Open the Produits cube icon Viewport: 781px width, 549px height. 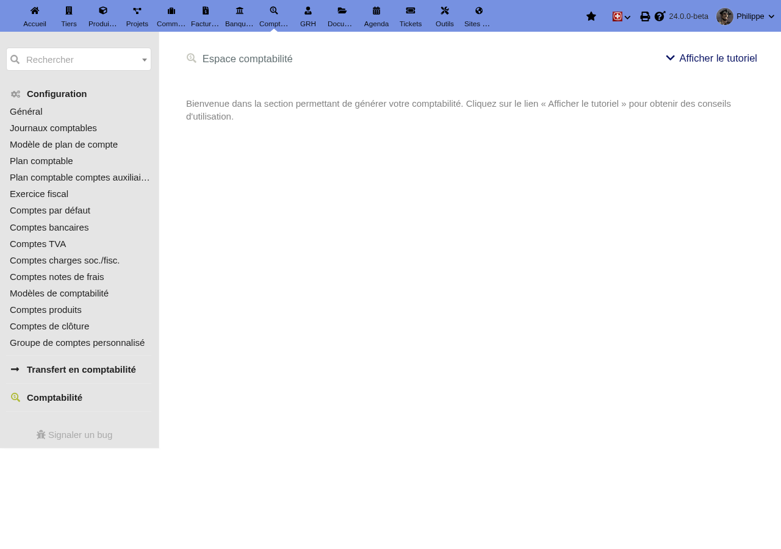coord(103,10)
